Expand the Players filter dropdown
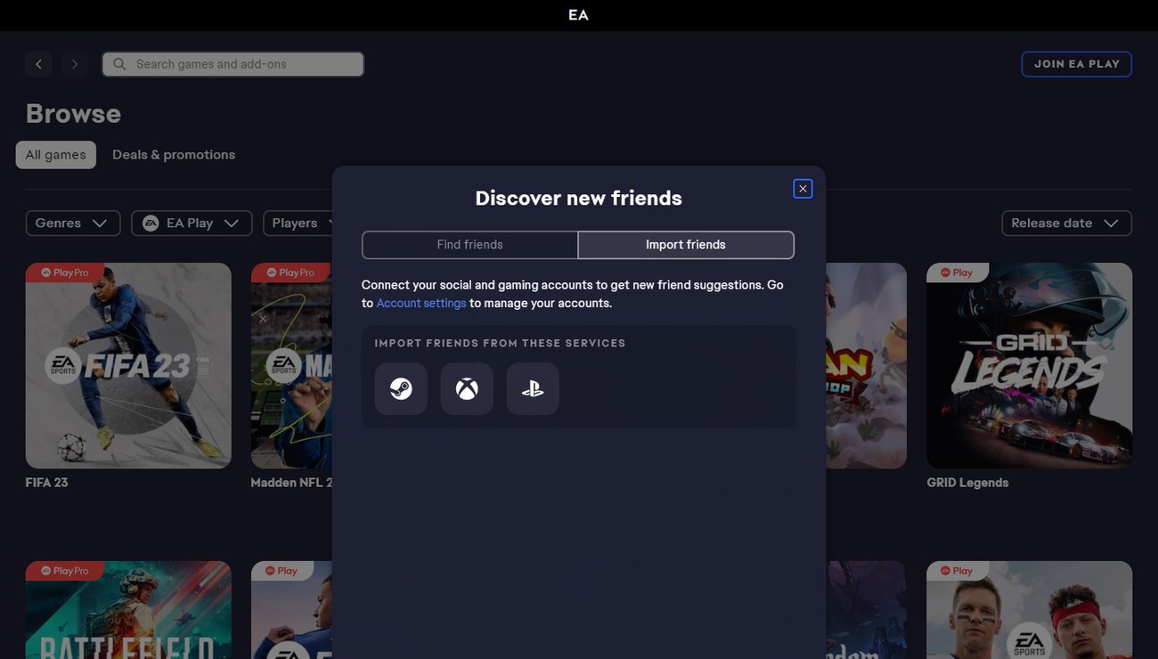The height and width of the screenshot is (659, 1158). pos(298,223)
